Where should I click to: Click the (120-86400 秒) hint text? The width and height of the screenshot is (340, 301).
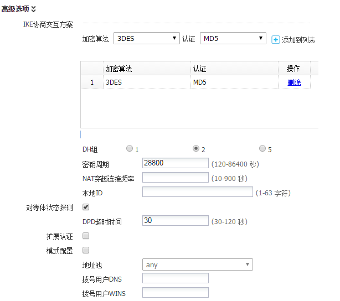tap(235, 164)
